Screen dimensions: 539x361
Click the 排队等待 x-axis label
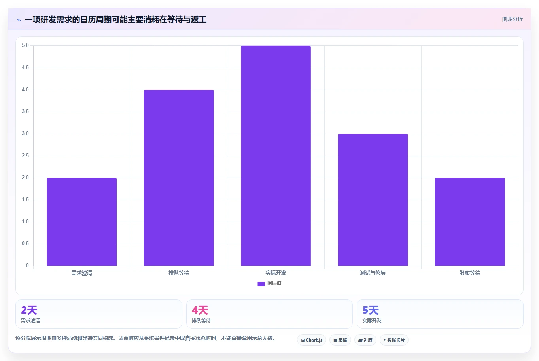tap(179, 273)
